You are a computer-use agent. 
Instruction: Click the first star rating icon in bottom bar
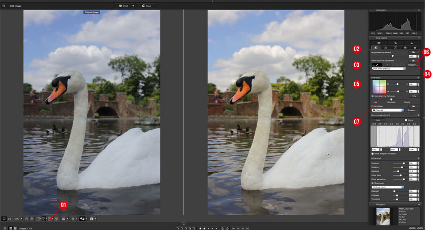click(200, 228)
